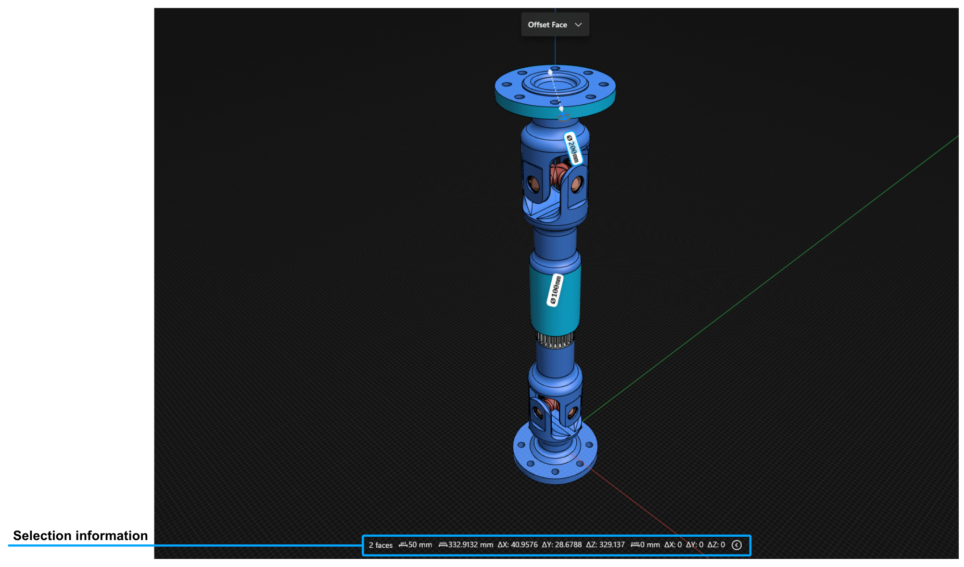This screenshot has height=567, width=964.
Task: Click the 2 faces selection count label
Action: click(x=380, y=545)
